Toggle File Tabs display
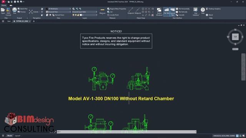 coord(166,12)
